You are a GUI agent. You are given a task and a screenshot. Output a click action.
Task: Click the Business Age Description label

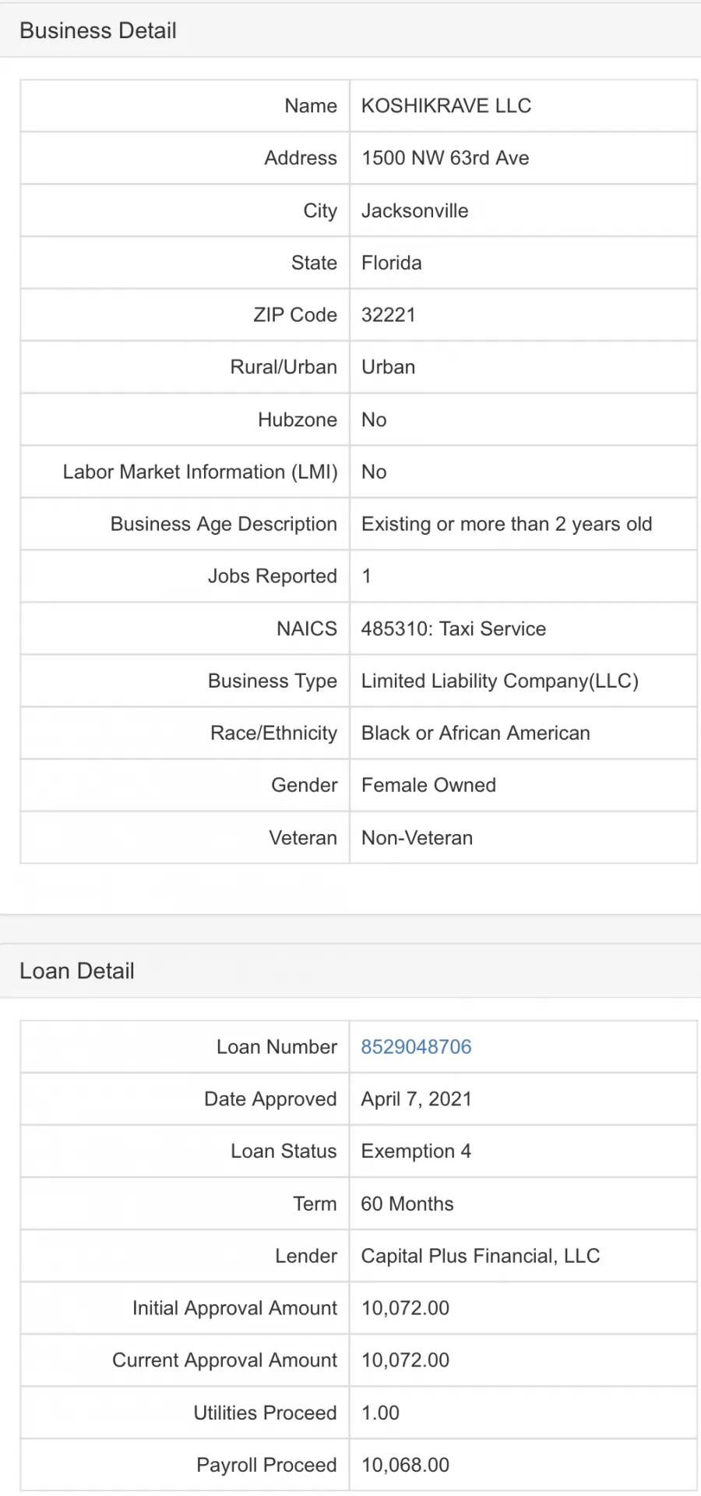pyautogui.click(x=224, y=524)
